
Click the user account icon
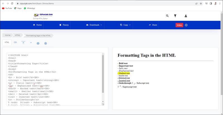click(186, 16)
